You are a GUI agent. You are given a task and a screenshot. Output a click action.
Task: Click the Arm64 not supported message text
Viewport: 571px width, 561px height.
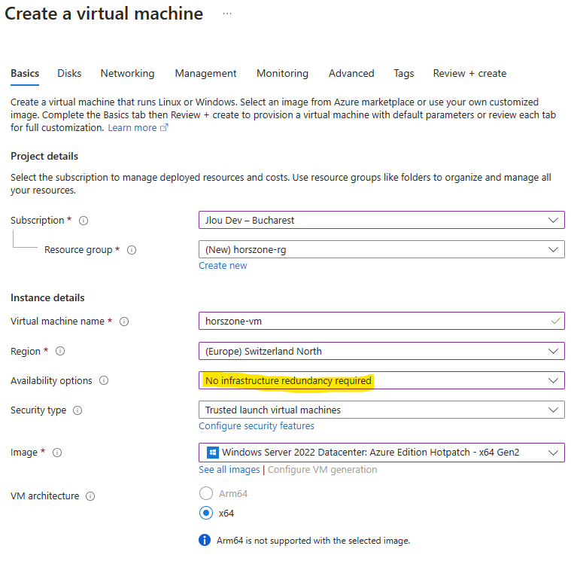coord(313,541)
